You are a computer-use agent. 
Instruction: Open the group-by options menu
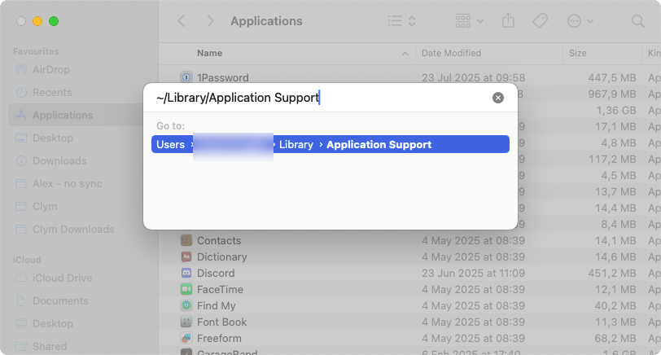pos(469,21)
